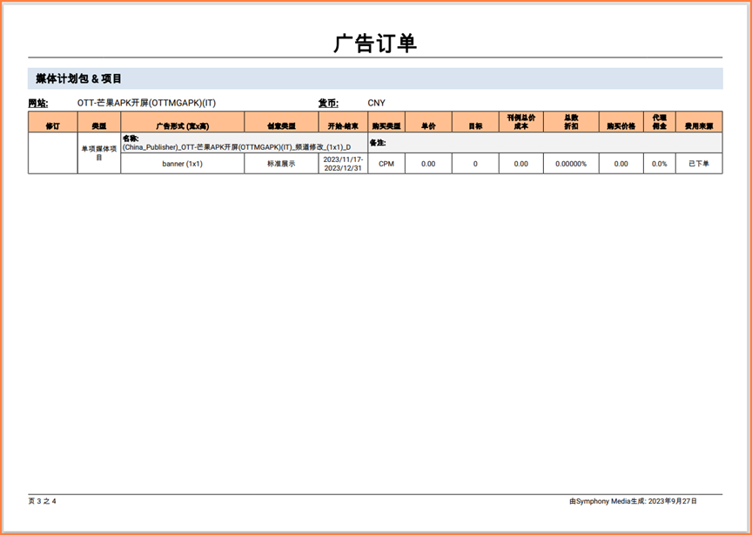The height and width of the screenshot is (535, 752).
Task: Click the 由Symphony Media生成 footer text
Action: pyautogui.click(x=633, y=501)
